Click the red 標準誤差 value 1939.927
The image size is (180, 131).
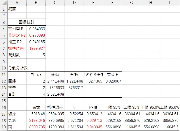tap(36, 48)
